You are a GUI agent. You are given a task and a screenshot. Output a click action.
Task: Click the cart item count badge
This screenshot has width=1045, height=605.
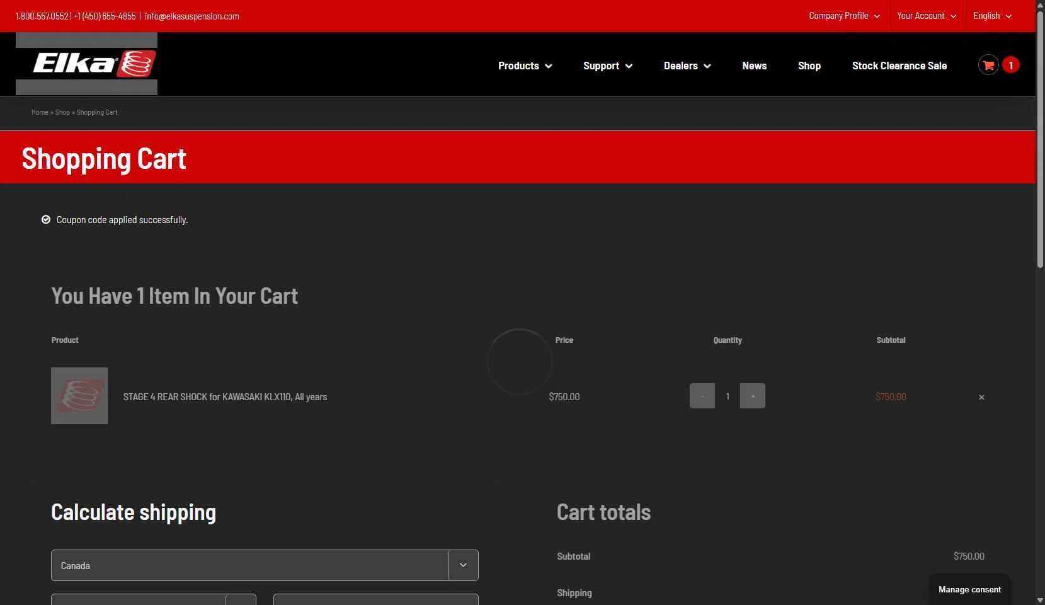coord(1011,65)
